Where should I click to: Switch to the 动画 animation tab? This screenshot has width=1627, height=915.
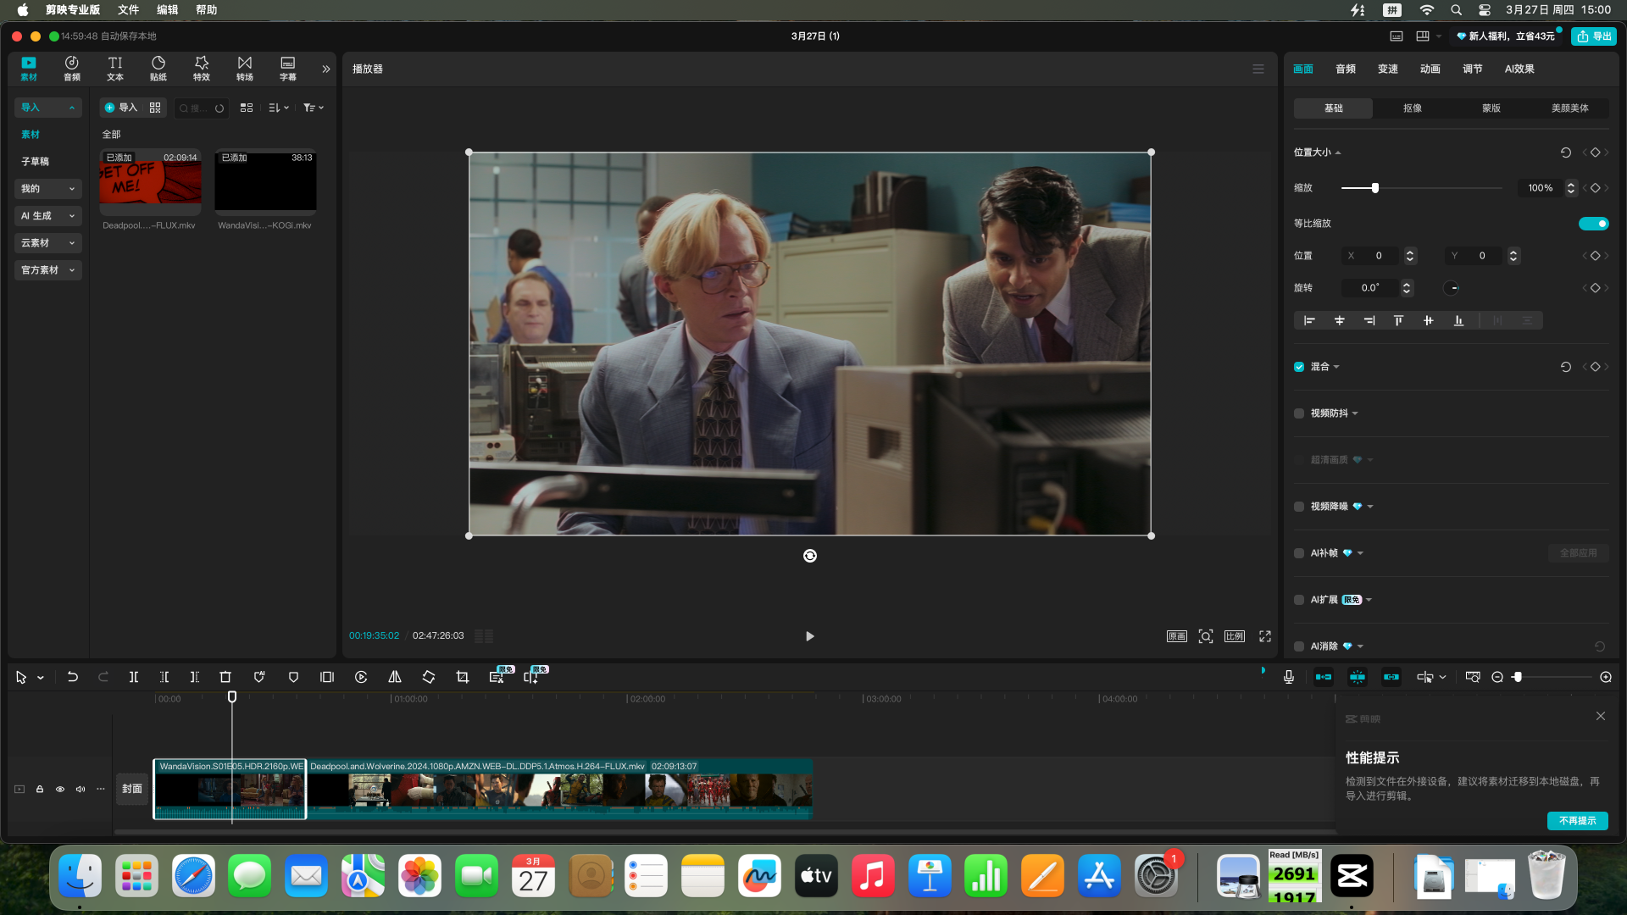[1430, 69]
